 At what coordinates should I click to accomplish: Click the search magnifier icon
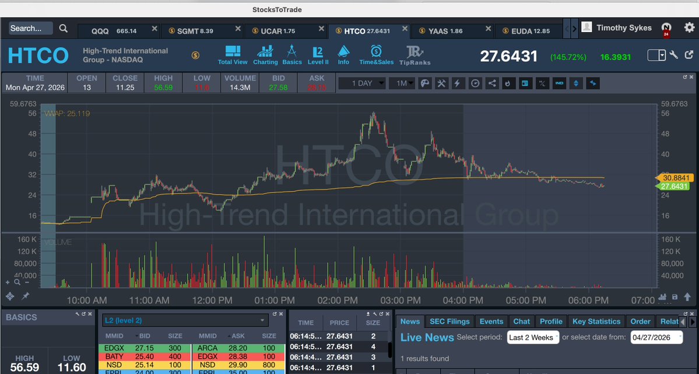point(64,29)
